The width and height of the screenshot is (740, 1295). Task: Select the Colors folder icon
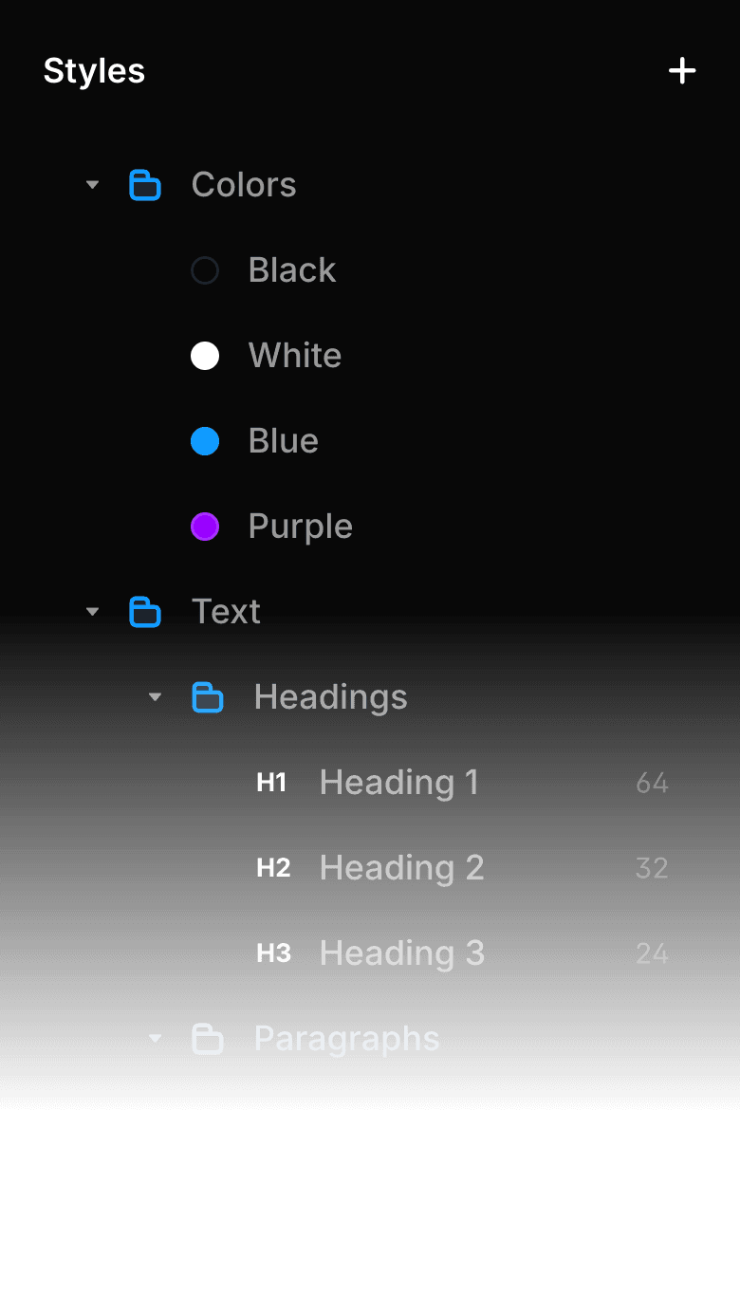(145, 184)
